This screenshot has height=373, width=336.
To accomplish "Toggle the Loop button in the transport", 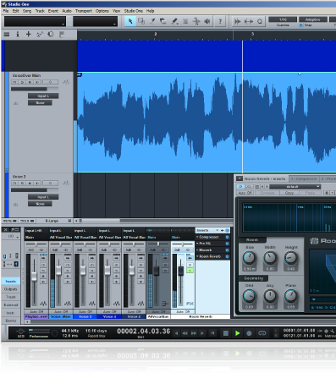I will click(262, 333).
